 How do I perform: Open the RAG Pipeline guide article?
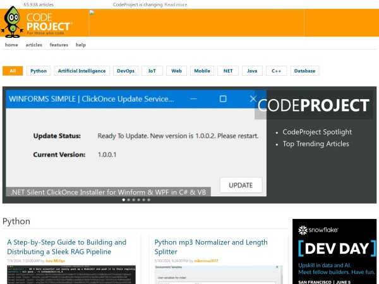67,247
